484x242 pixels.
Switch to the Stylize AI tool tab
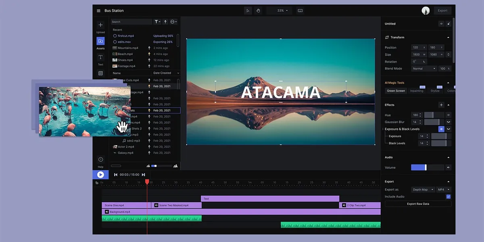coord(435,91)
